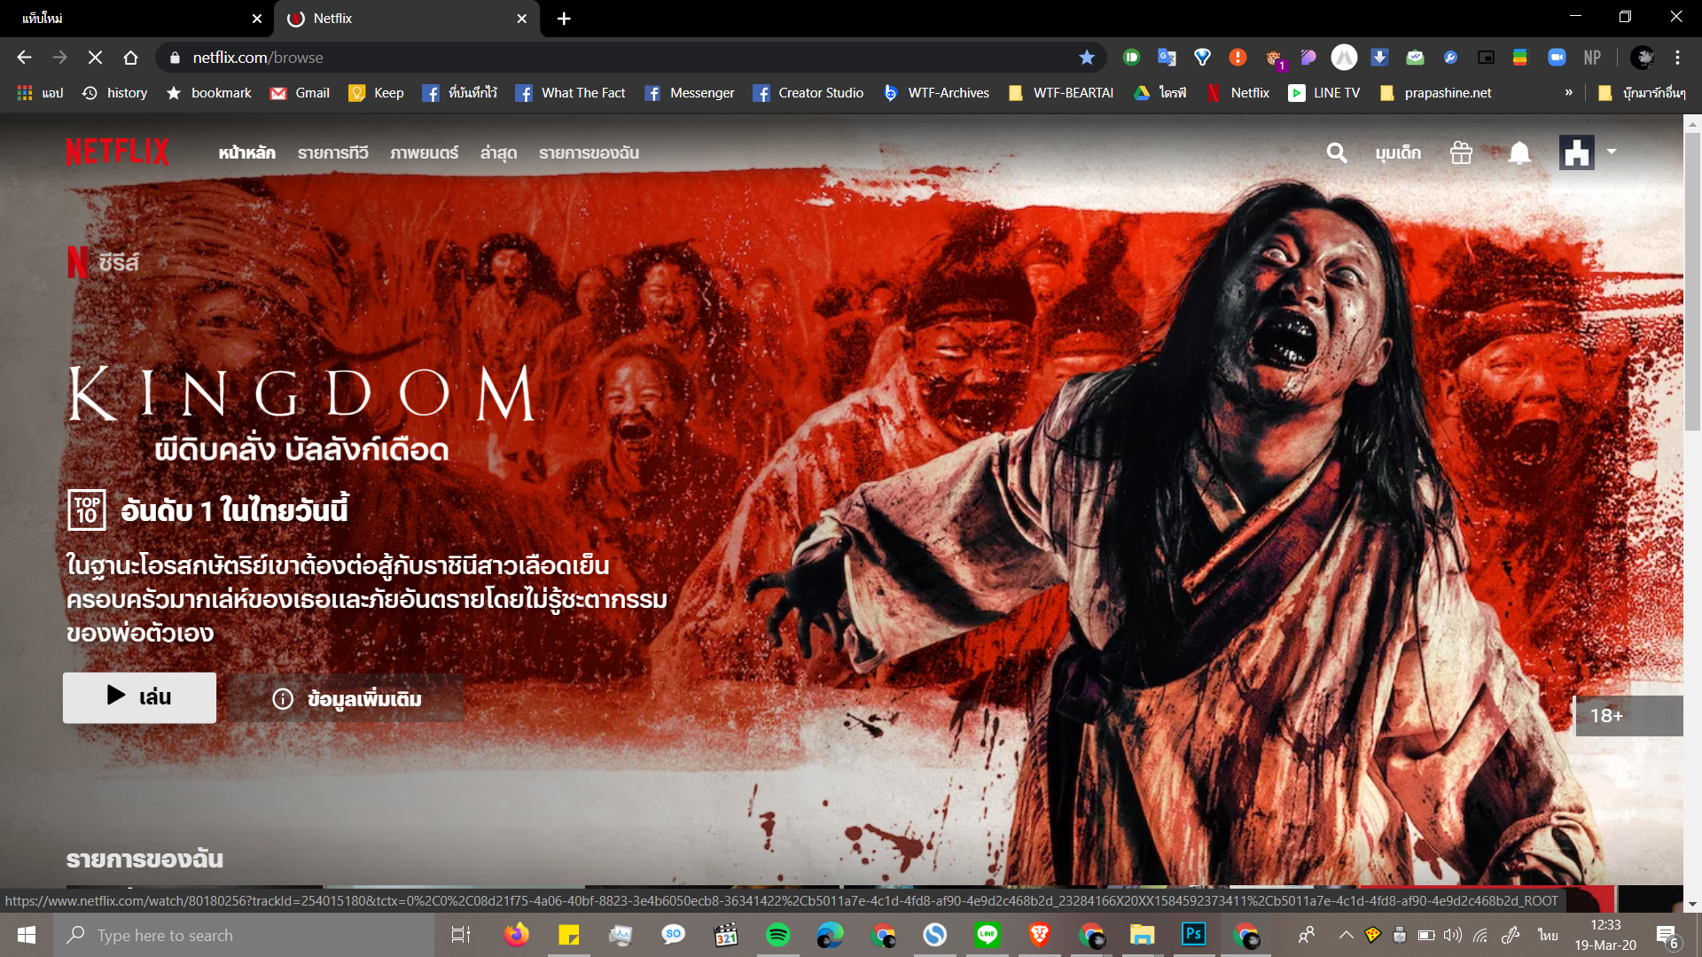Open File Explorer from taskbar

[1142, 935]
